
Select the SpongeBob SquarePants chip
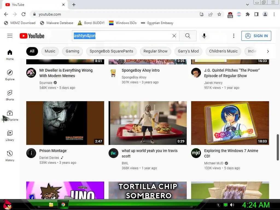pyautogui.click(x=111, y=51)
